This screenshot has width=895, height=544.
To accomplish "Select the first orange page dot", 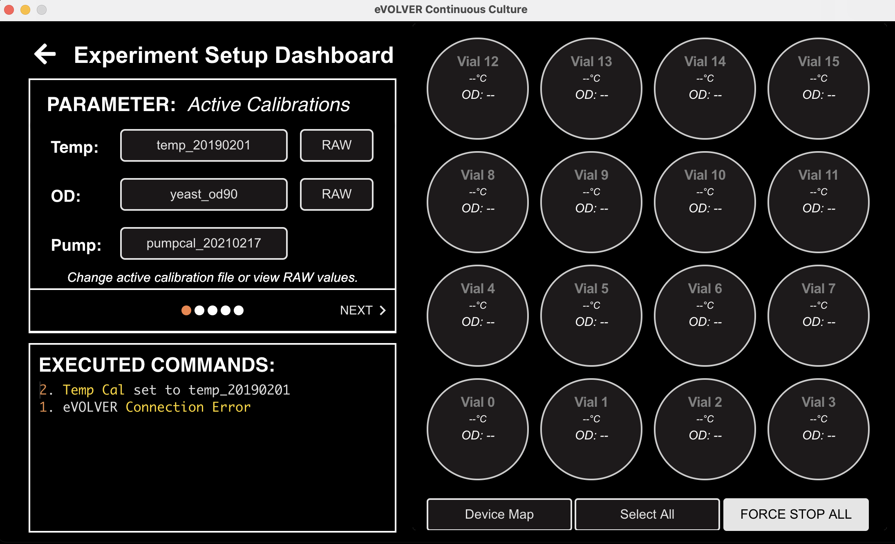I will click(x=186, y=310).
